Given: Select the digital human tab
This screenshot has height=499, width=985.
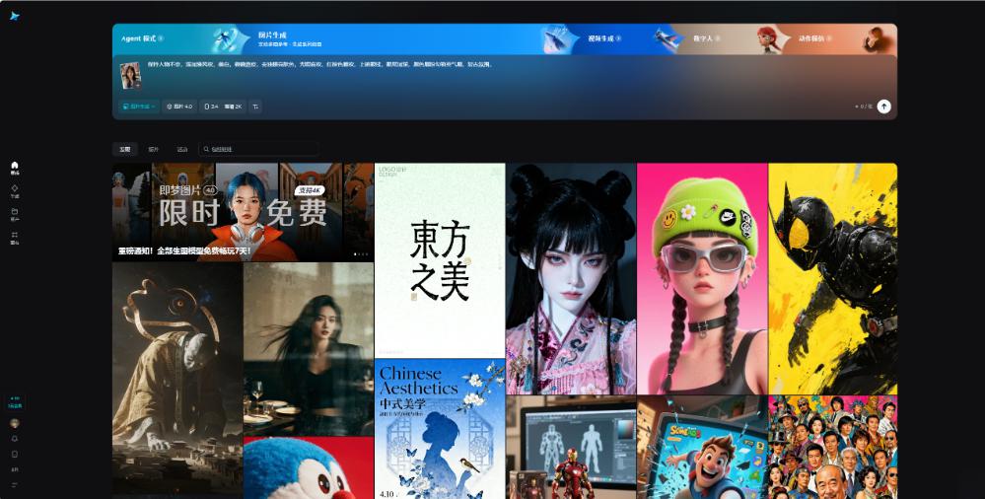Looking at the screenshot, I should tap(703, 38).
